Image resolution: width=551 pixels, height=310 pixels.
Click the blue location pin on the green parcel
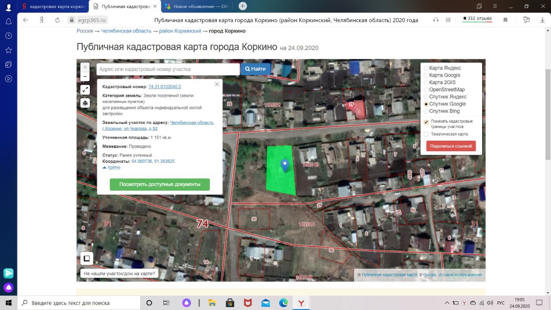[285, 165]
